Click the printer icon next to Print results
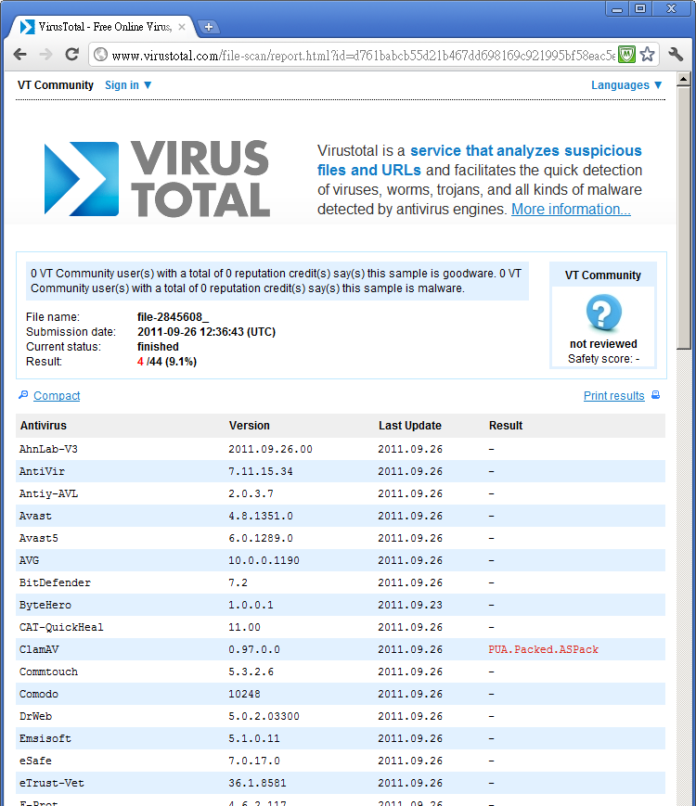This screenshot has height=806, width=696. point(655,395)
